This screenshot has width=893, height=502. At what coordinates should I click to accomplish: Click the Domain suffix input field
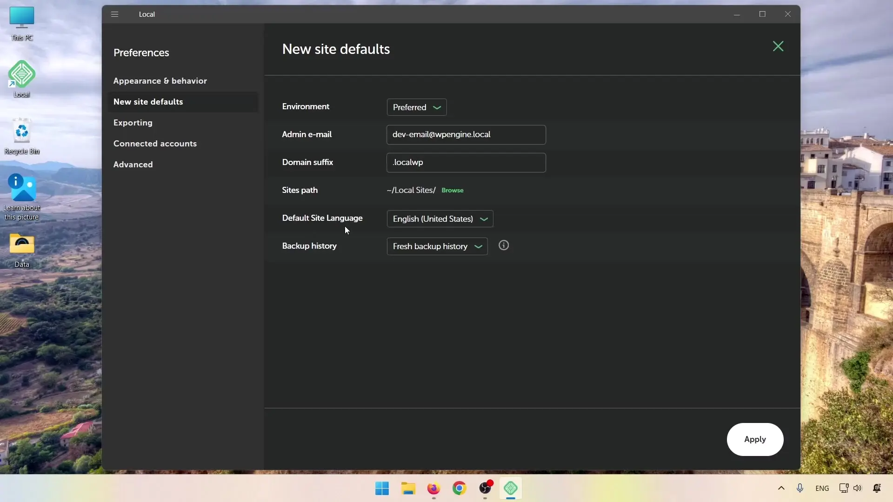click(x=466, y=163)
